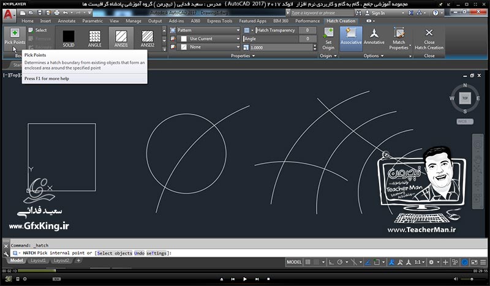The height and width of the screenshot is (286, 490).
Task: Click the New drawing icon in Quick Access toolbar
Action: (x=23, y=13)
